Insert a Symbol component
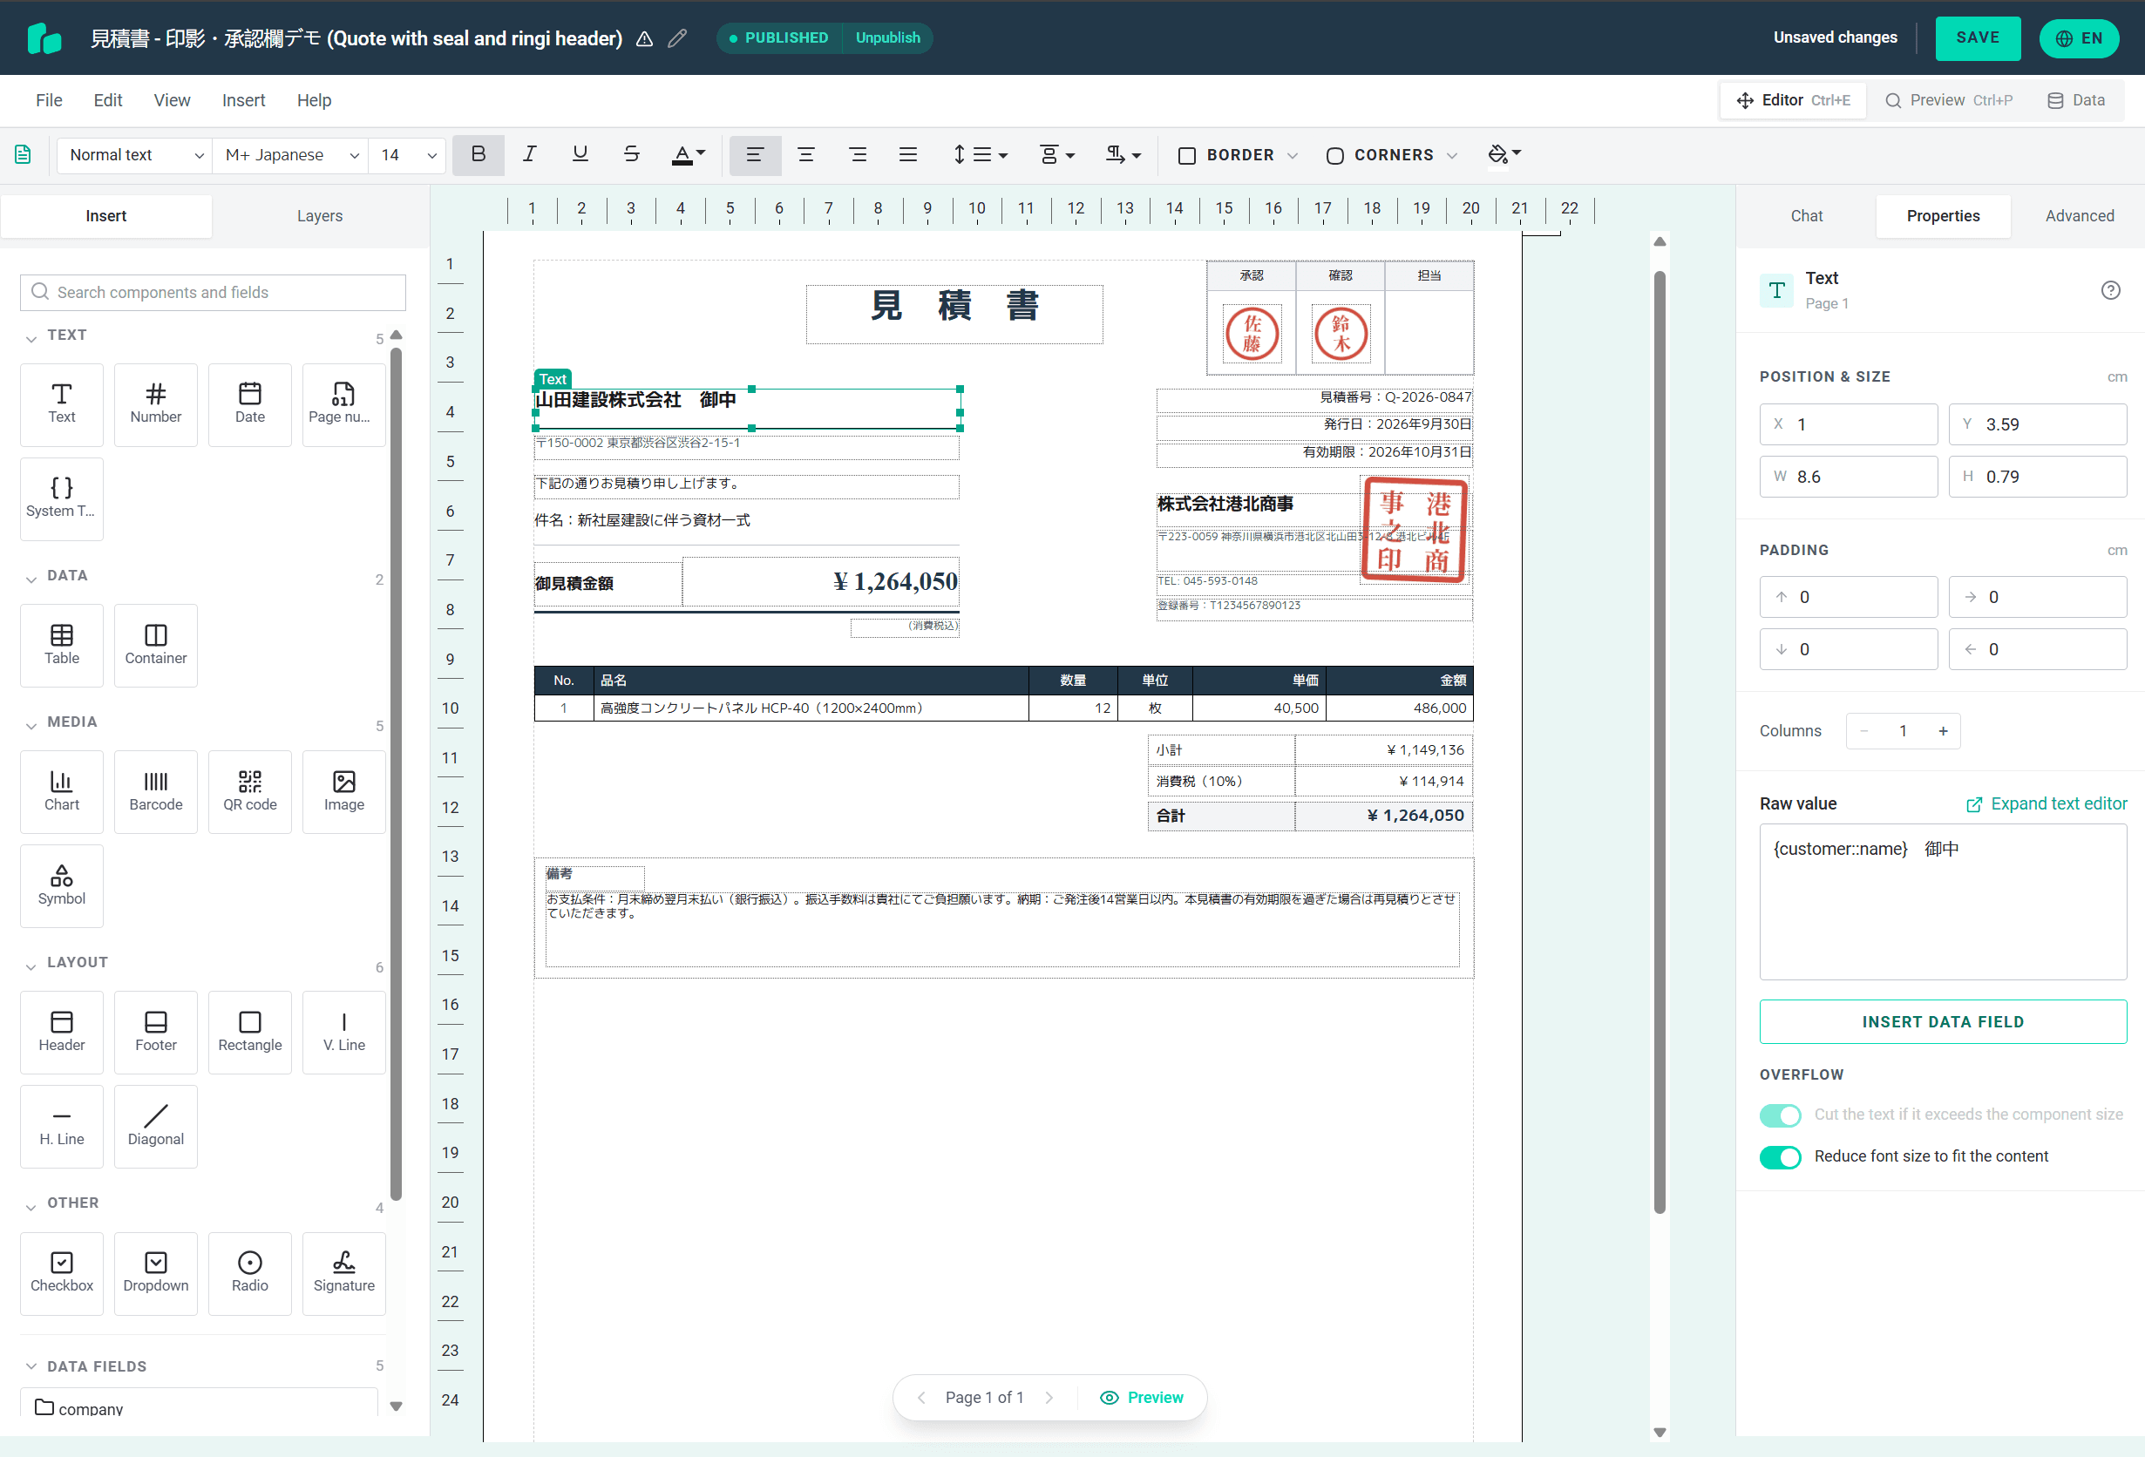 [62, 886]
